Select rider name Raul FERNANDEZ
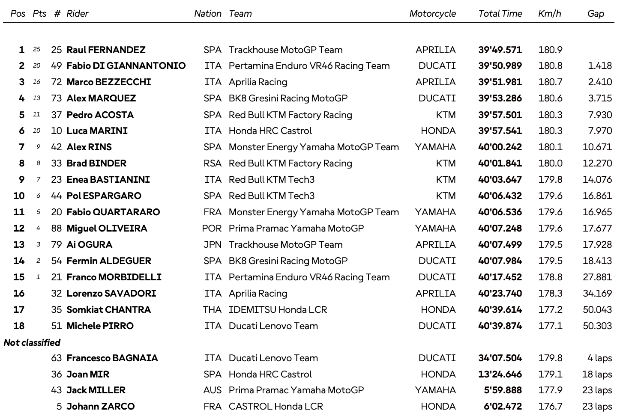This screenshot has width=629, height=416. click(106, 50)
